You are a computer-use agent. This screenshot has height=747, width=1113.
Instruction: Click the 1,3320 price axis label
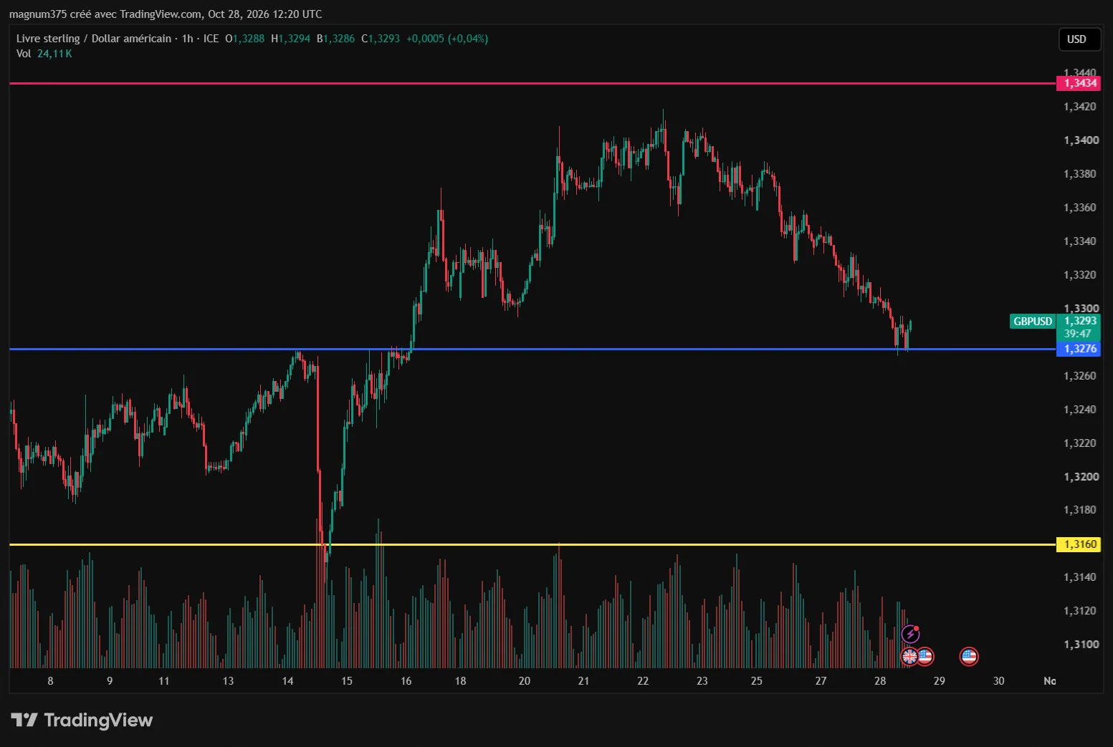click(1079, 275)
